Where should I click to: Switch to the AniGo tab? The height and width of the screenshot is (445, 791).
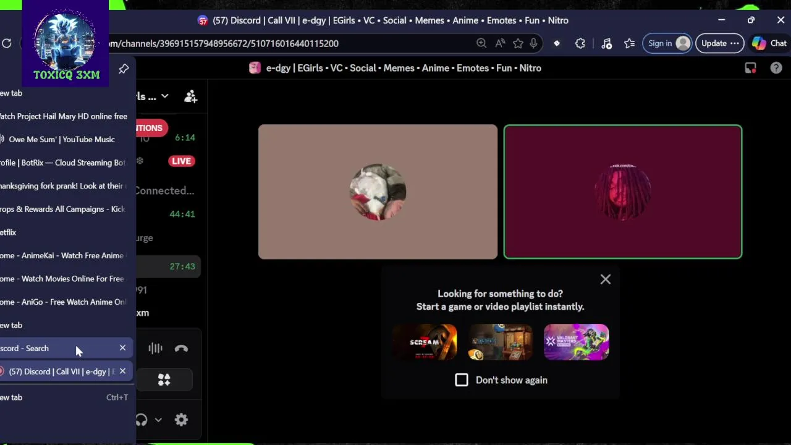pos(65,302)
